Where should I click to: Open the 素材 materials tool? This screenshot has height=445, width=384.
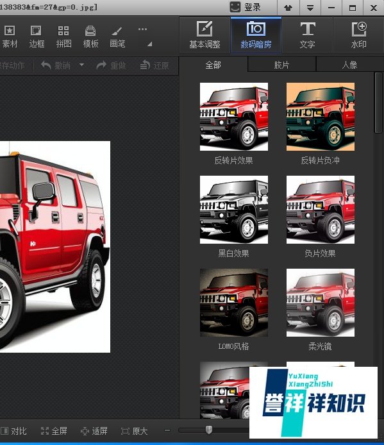[9, 37]
